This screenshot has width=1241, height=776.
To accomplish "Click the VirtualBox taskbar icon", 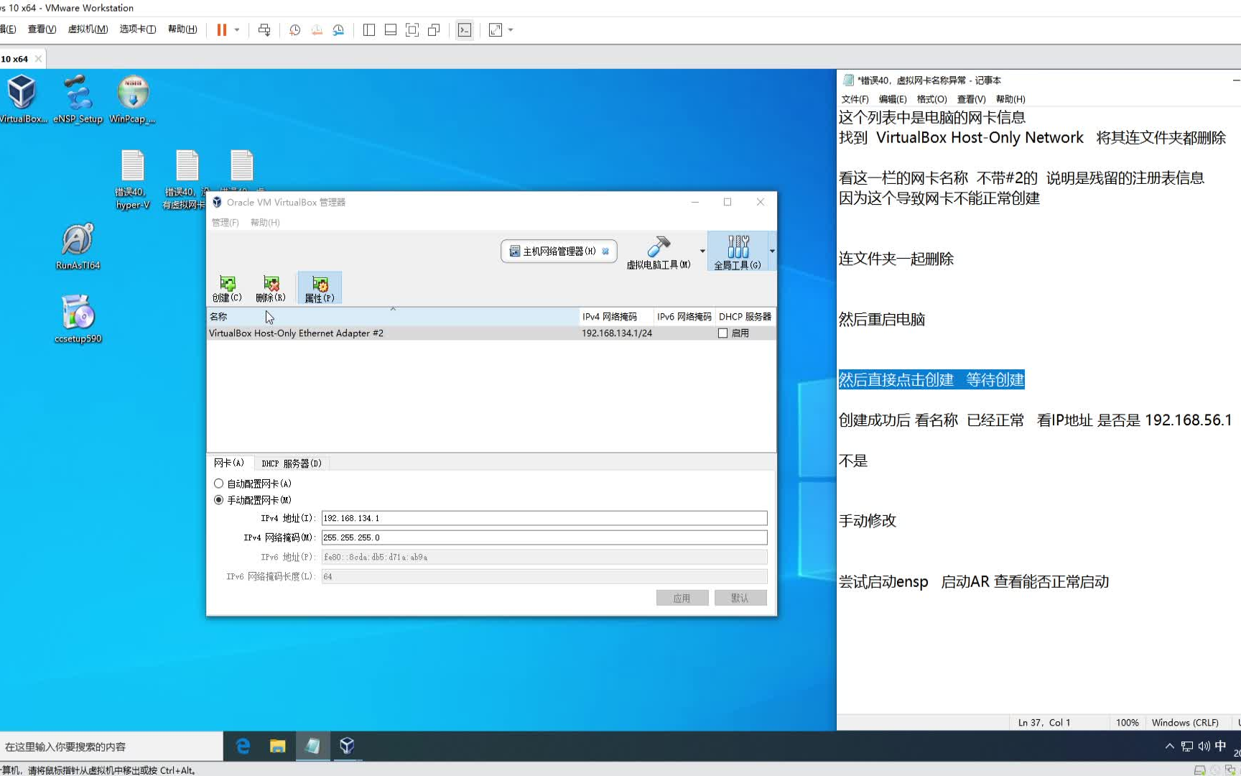I will click(x=347, y=746).
